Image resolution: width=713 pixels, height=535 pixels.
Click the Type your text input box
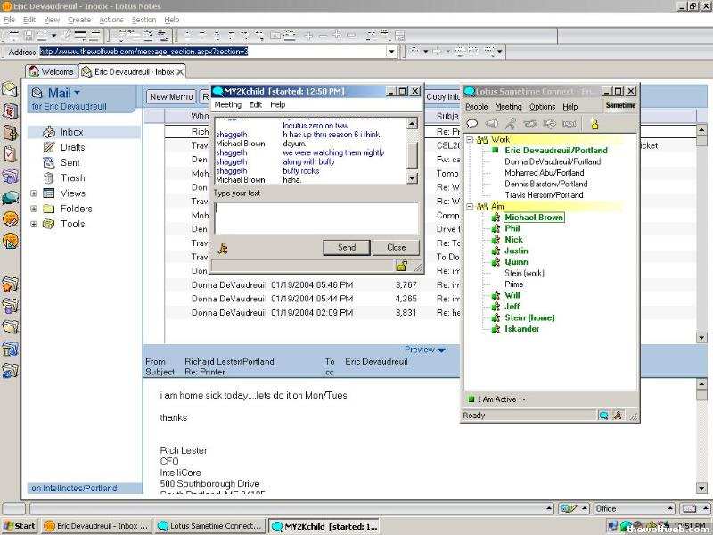(x=316, y=218)
